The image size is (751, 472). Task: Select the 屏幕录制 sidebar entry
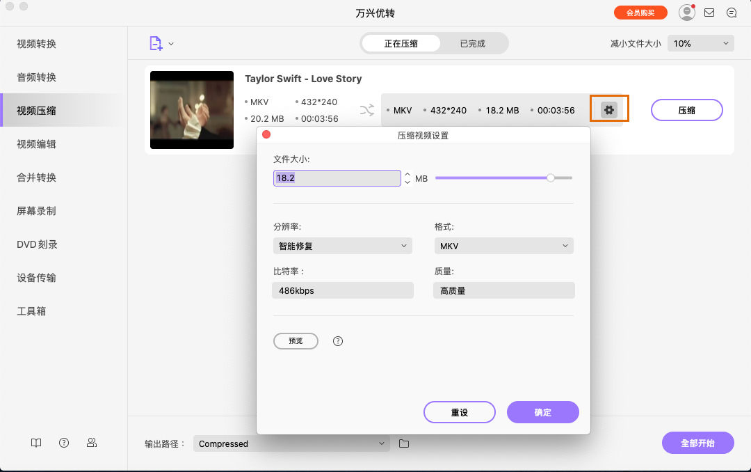coord(35,211)
